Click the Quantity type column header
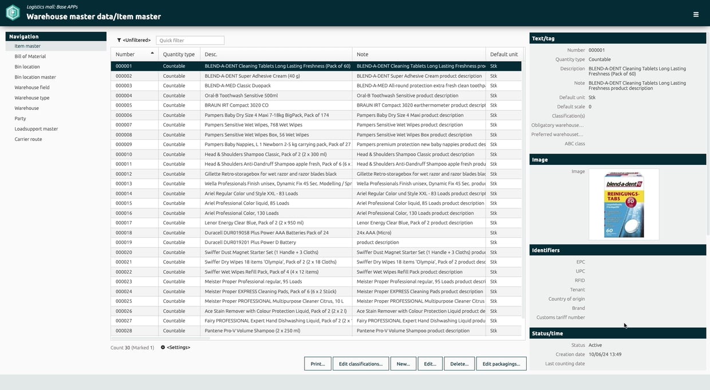710x390 pixels. point(179,54)
